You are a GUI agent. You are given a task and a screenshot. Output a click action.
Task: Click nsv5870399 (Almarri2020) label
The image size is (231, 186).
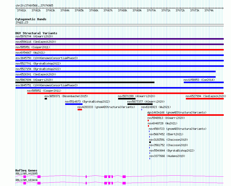137,96
